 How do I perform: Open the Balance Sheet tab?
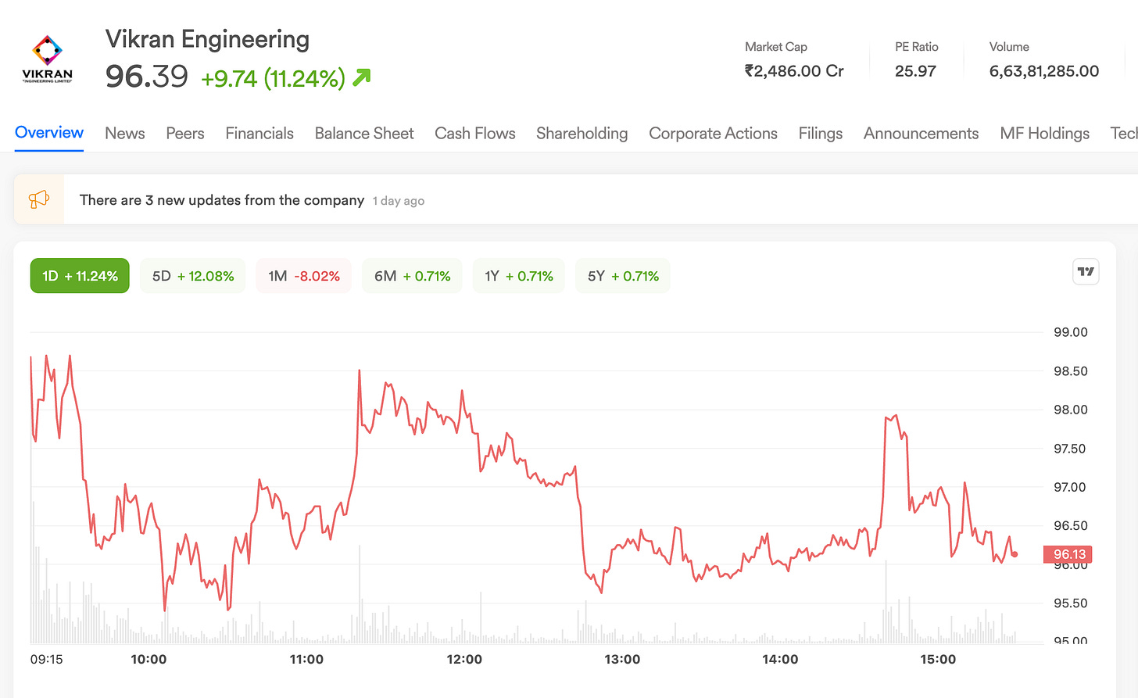point(364,134)
